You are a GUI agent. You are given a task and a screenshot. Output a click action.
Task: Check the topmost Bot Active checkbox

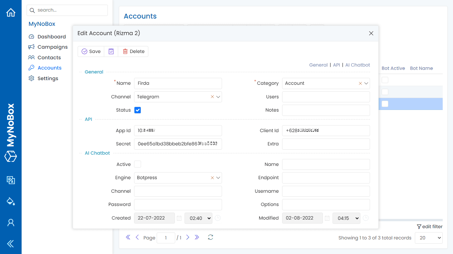tap(385, 80)
